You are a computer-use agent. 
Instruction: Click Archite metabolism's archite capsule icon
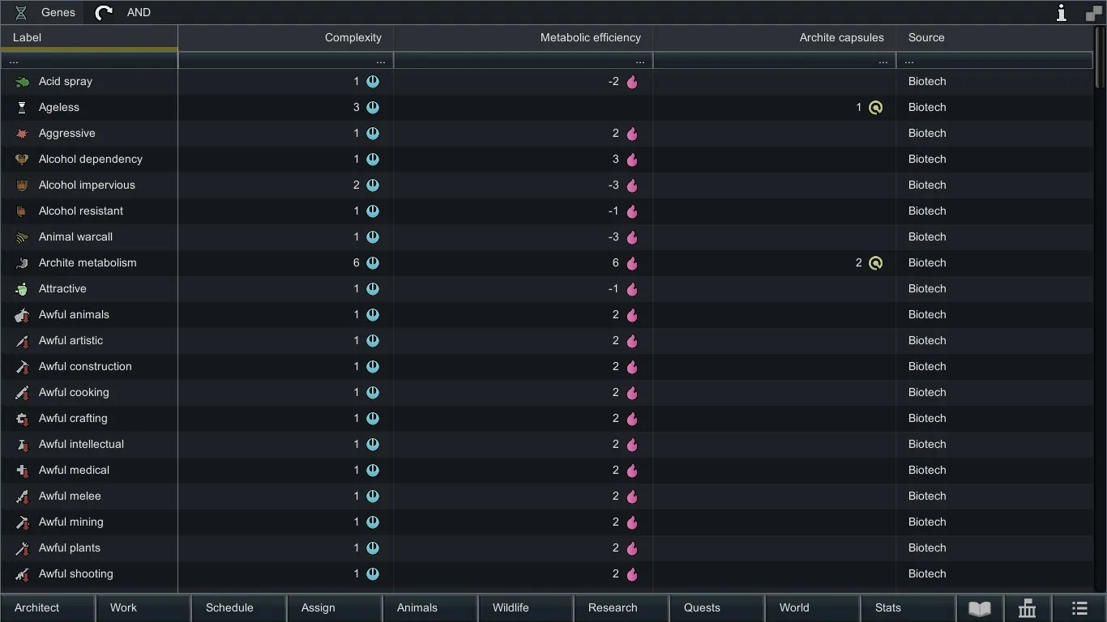point(875,263)
